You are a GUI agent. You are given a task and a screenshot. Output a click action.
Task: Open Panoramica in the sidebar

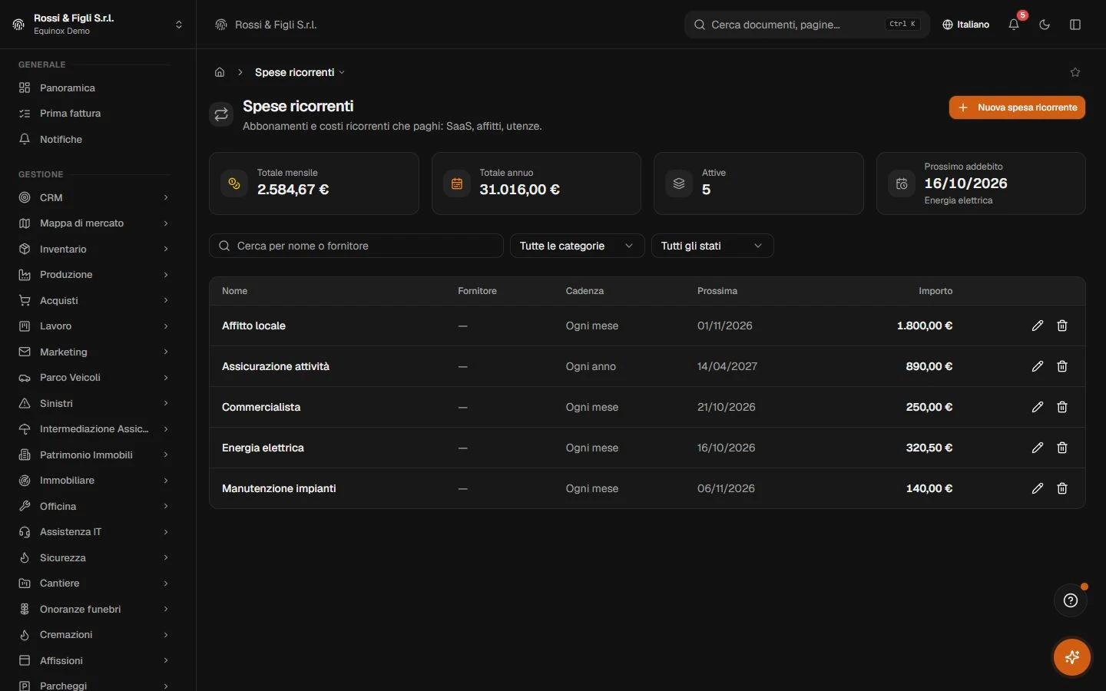click(x=94, y=88)
